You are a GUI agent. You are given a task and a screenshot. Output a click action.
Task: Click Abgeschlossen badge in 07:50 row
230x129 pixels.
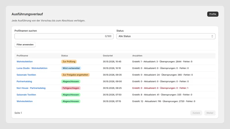71,95
